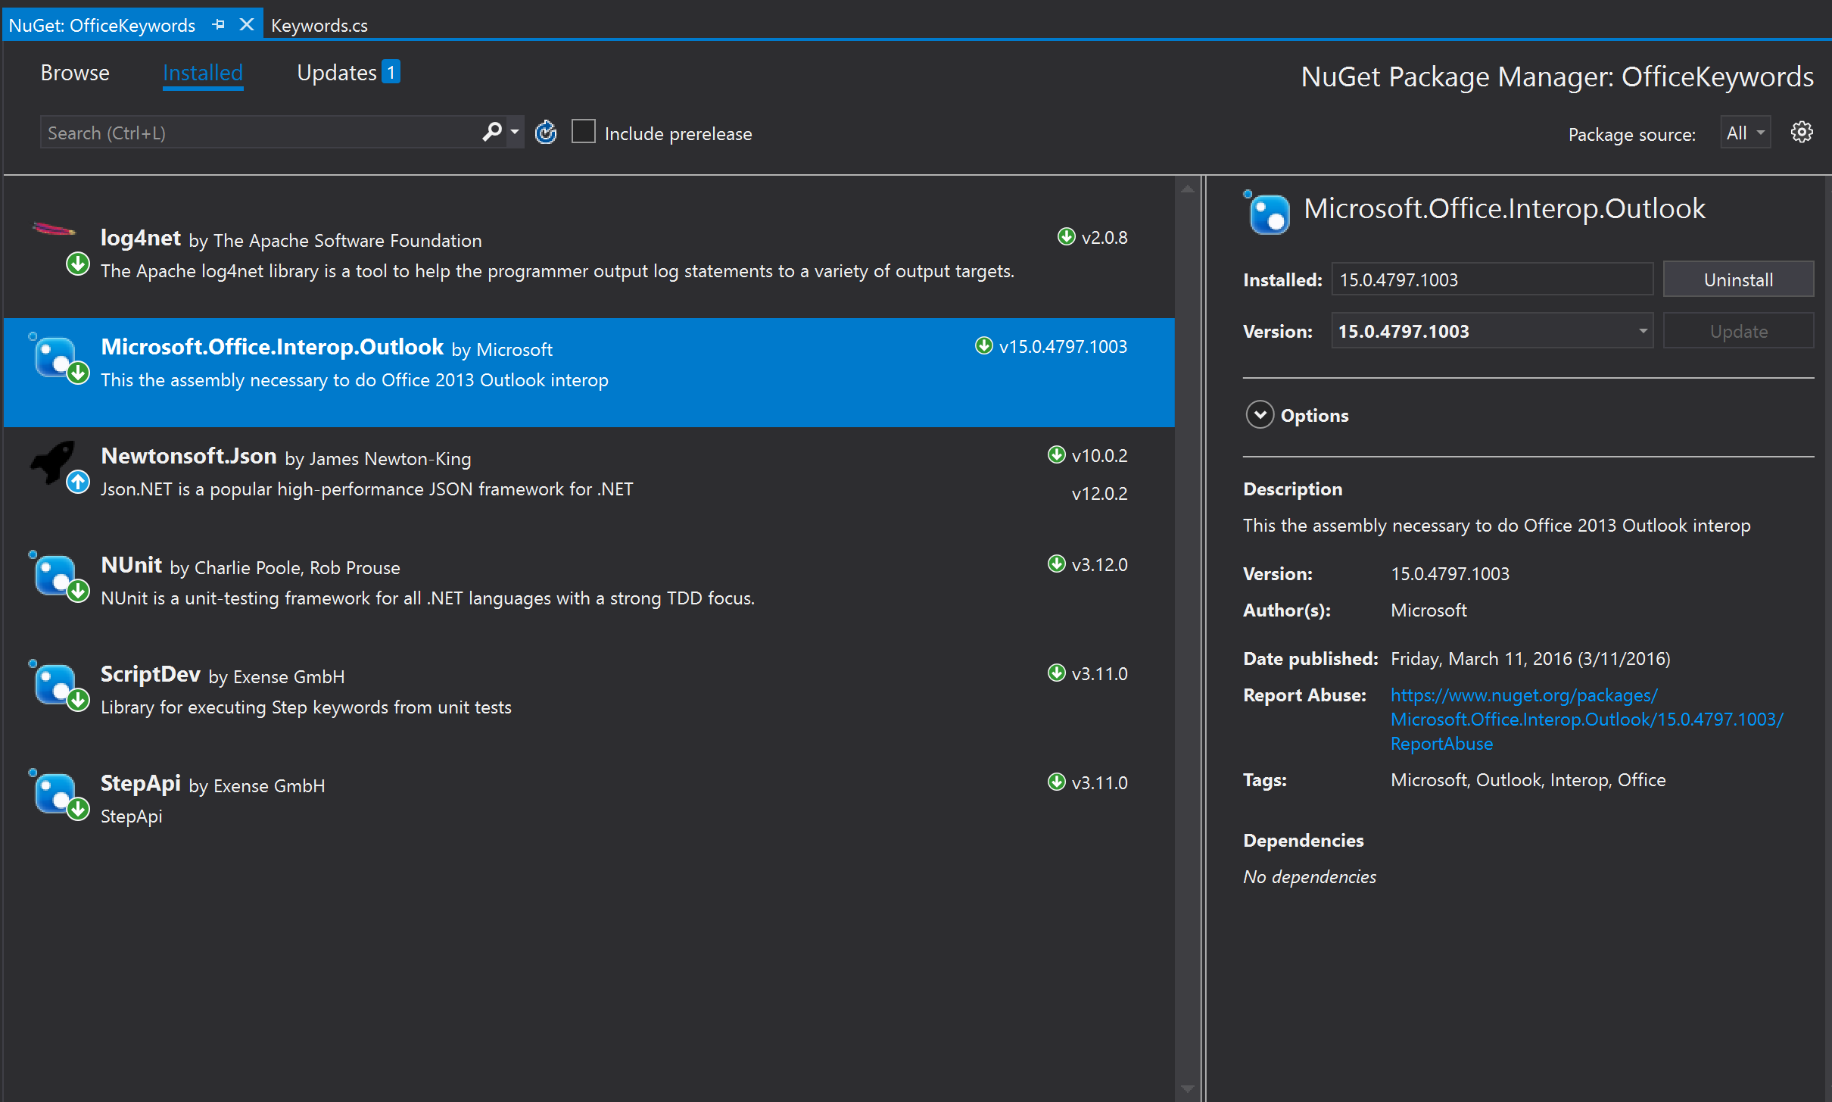Click the installed arrow icon beside v2.0.8
This screenshot has width=1832, height=1102.
(1066, 237)
